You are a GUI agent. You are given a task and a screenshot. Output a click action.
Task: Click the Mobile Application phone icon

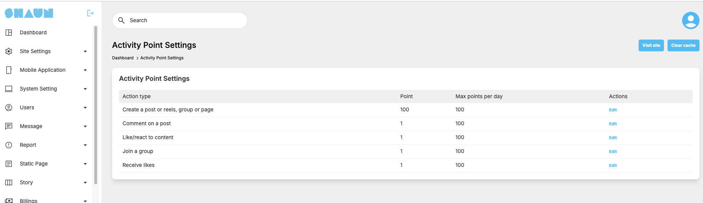pyautogui.click(x=9, y=70)
